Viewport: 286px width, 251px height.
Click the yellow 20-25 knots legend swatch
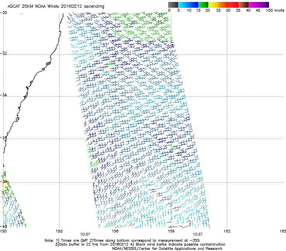click(x=213, y=5)
